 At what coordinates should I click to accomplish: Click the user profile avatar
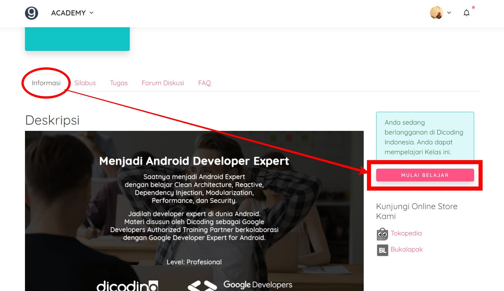click(x=437, y=13)
